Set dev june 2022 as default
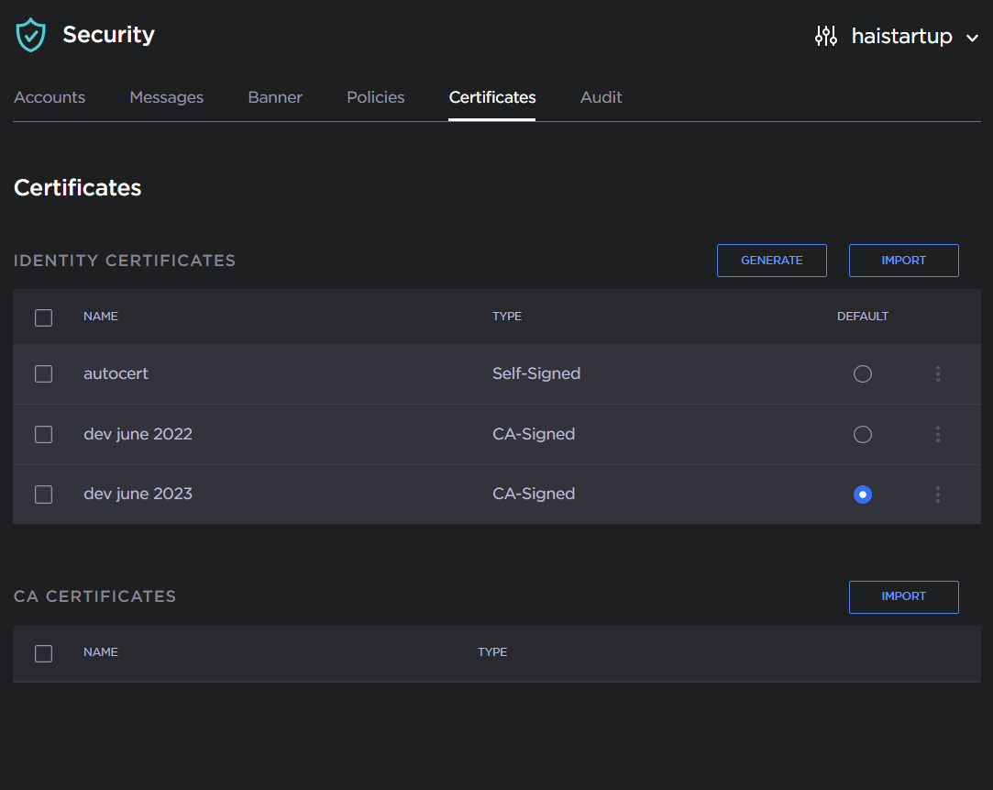Viewport: 993px width, 790px height. [x=862, y=434]
